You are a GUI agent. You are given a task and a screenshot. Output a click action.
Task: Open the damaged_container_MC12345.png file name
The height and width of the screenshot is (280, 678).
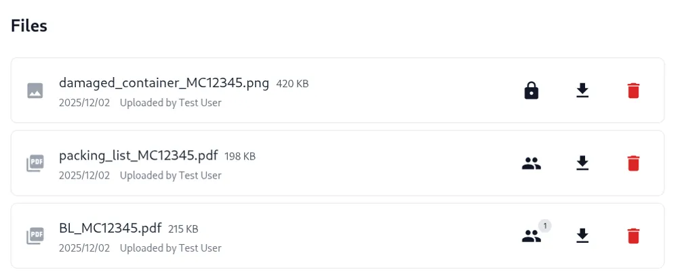pyautogui.click(x=164, y=83)
